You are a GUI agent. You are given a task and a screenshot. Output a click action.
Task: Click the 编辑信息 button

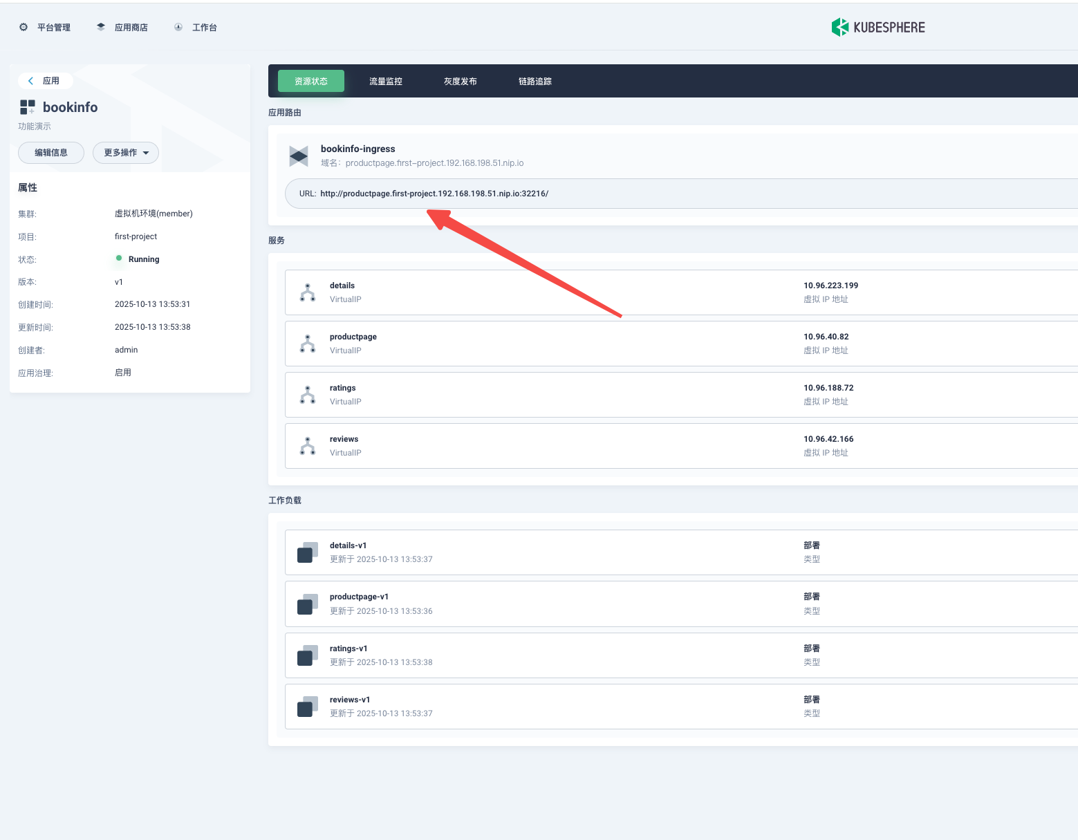[51, 153]
